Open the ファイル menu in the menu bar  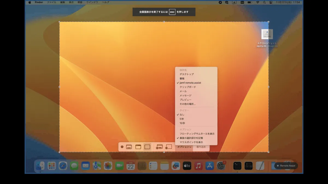pos(51,2)
